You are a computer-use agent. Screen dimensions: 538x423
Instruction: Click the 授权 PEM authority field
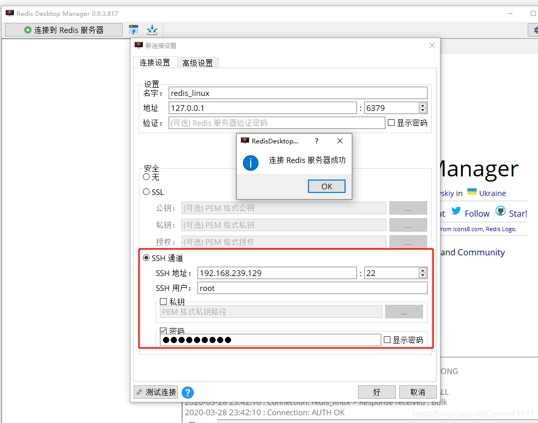284,242
